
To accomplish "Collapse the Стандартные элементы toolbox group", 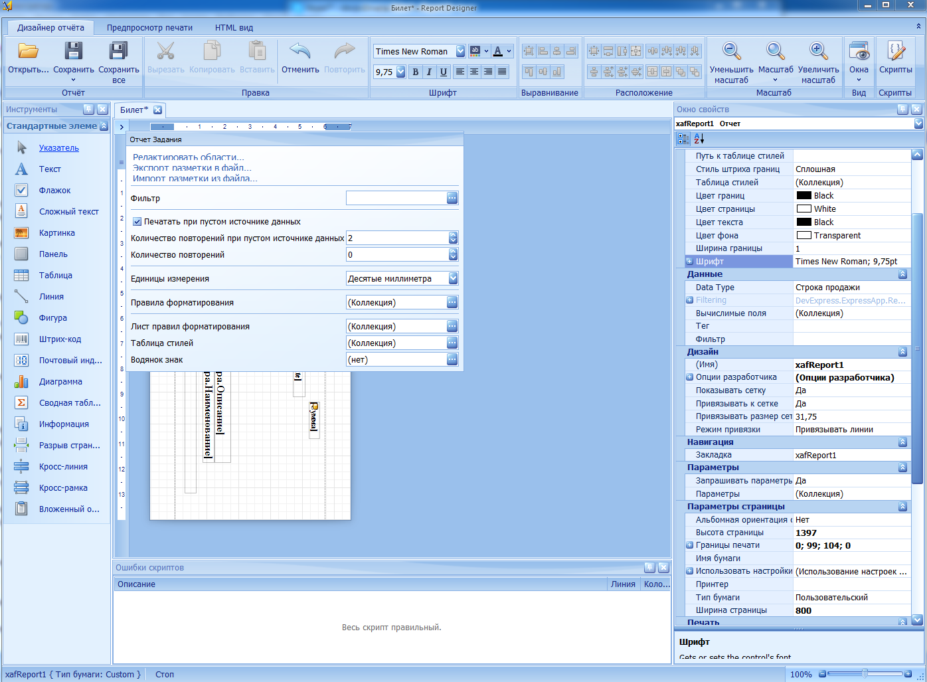I will 104,126.
